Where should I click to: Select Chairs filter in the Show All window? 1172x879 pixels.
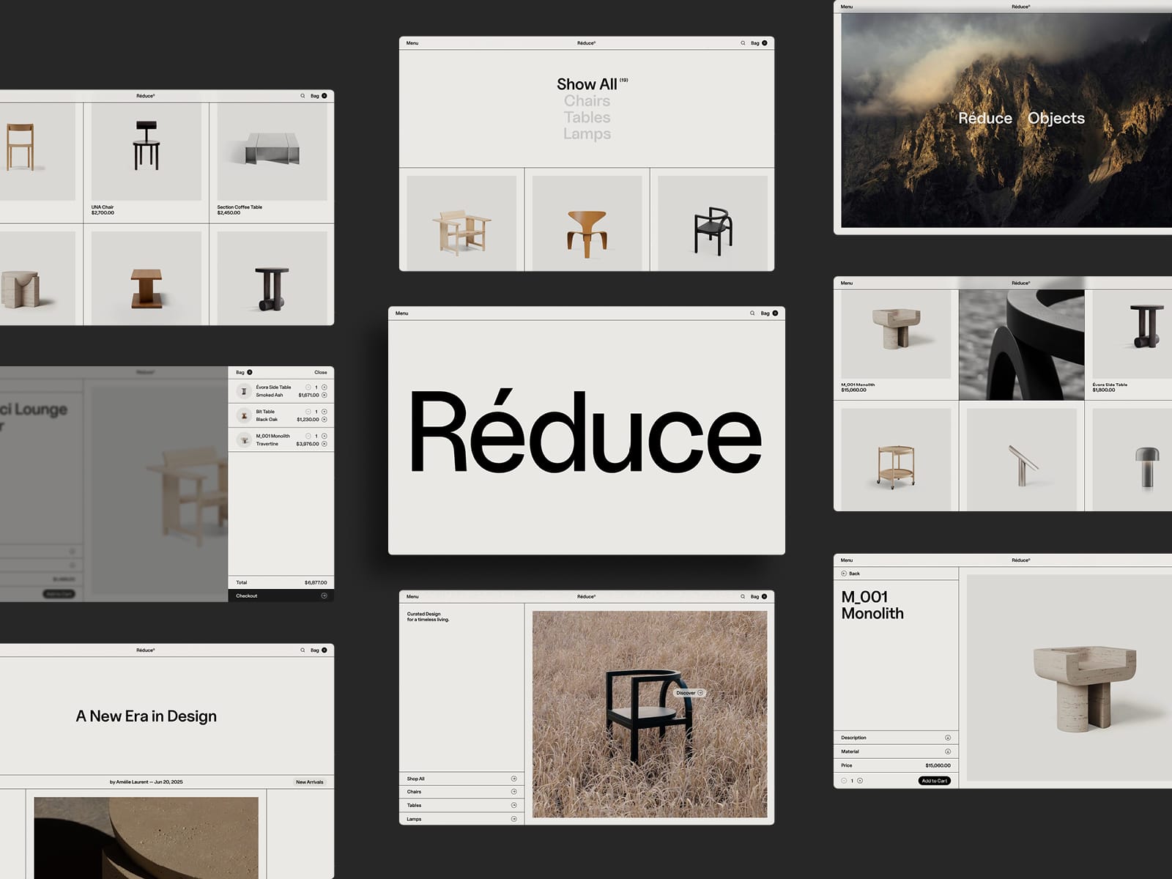(x=587, y=101)
